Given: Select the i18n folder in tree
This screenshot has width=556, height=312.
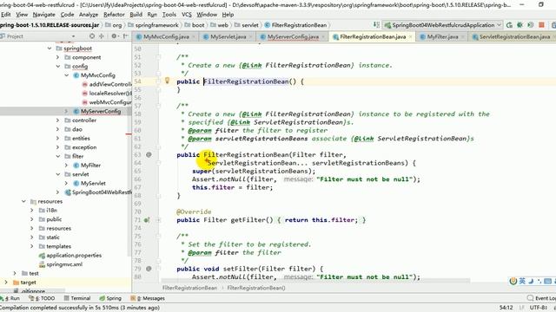Looking at the screenshot, I should 51,210.
